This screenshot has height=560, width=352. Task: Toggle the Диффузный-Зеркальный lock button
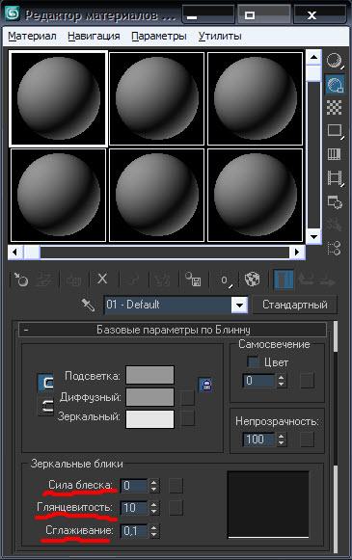coord(46,406)
